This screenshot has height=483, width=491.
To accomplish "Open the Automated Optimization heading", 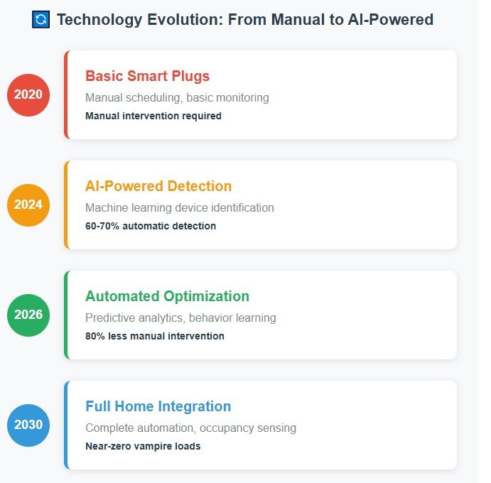I will coord(167,296).
